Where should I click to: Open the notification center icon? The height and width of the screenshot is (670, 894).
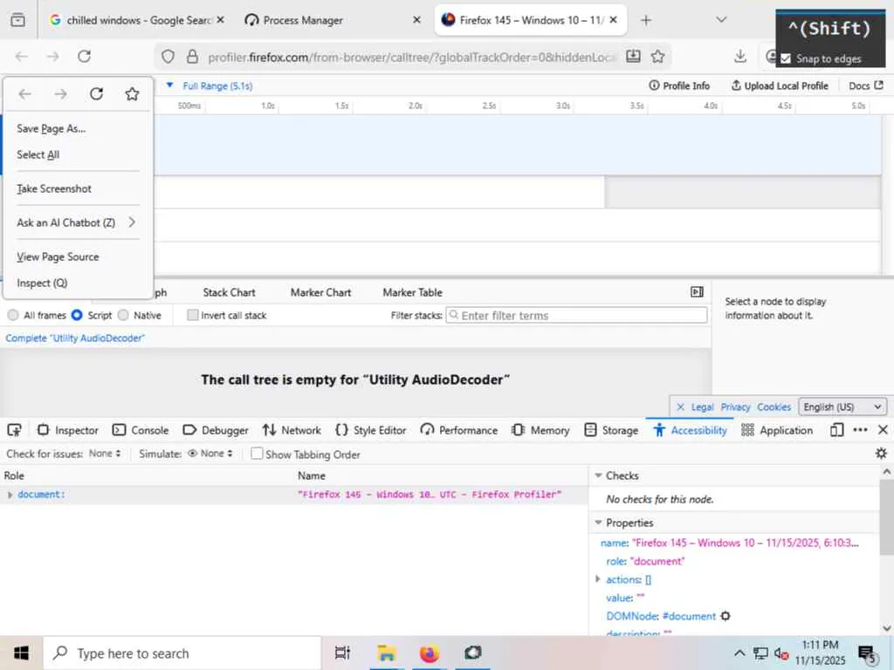(x=867, y=653)
